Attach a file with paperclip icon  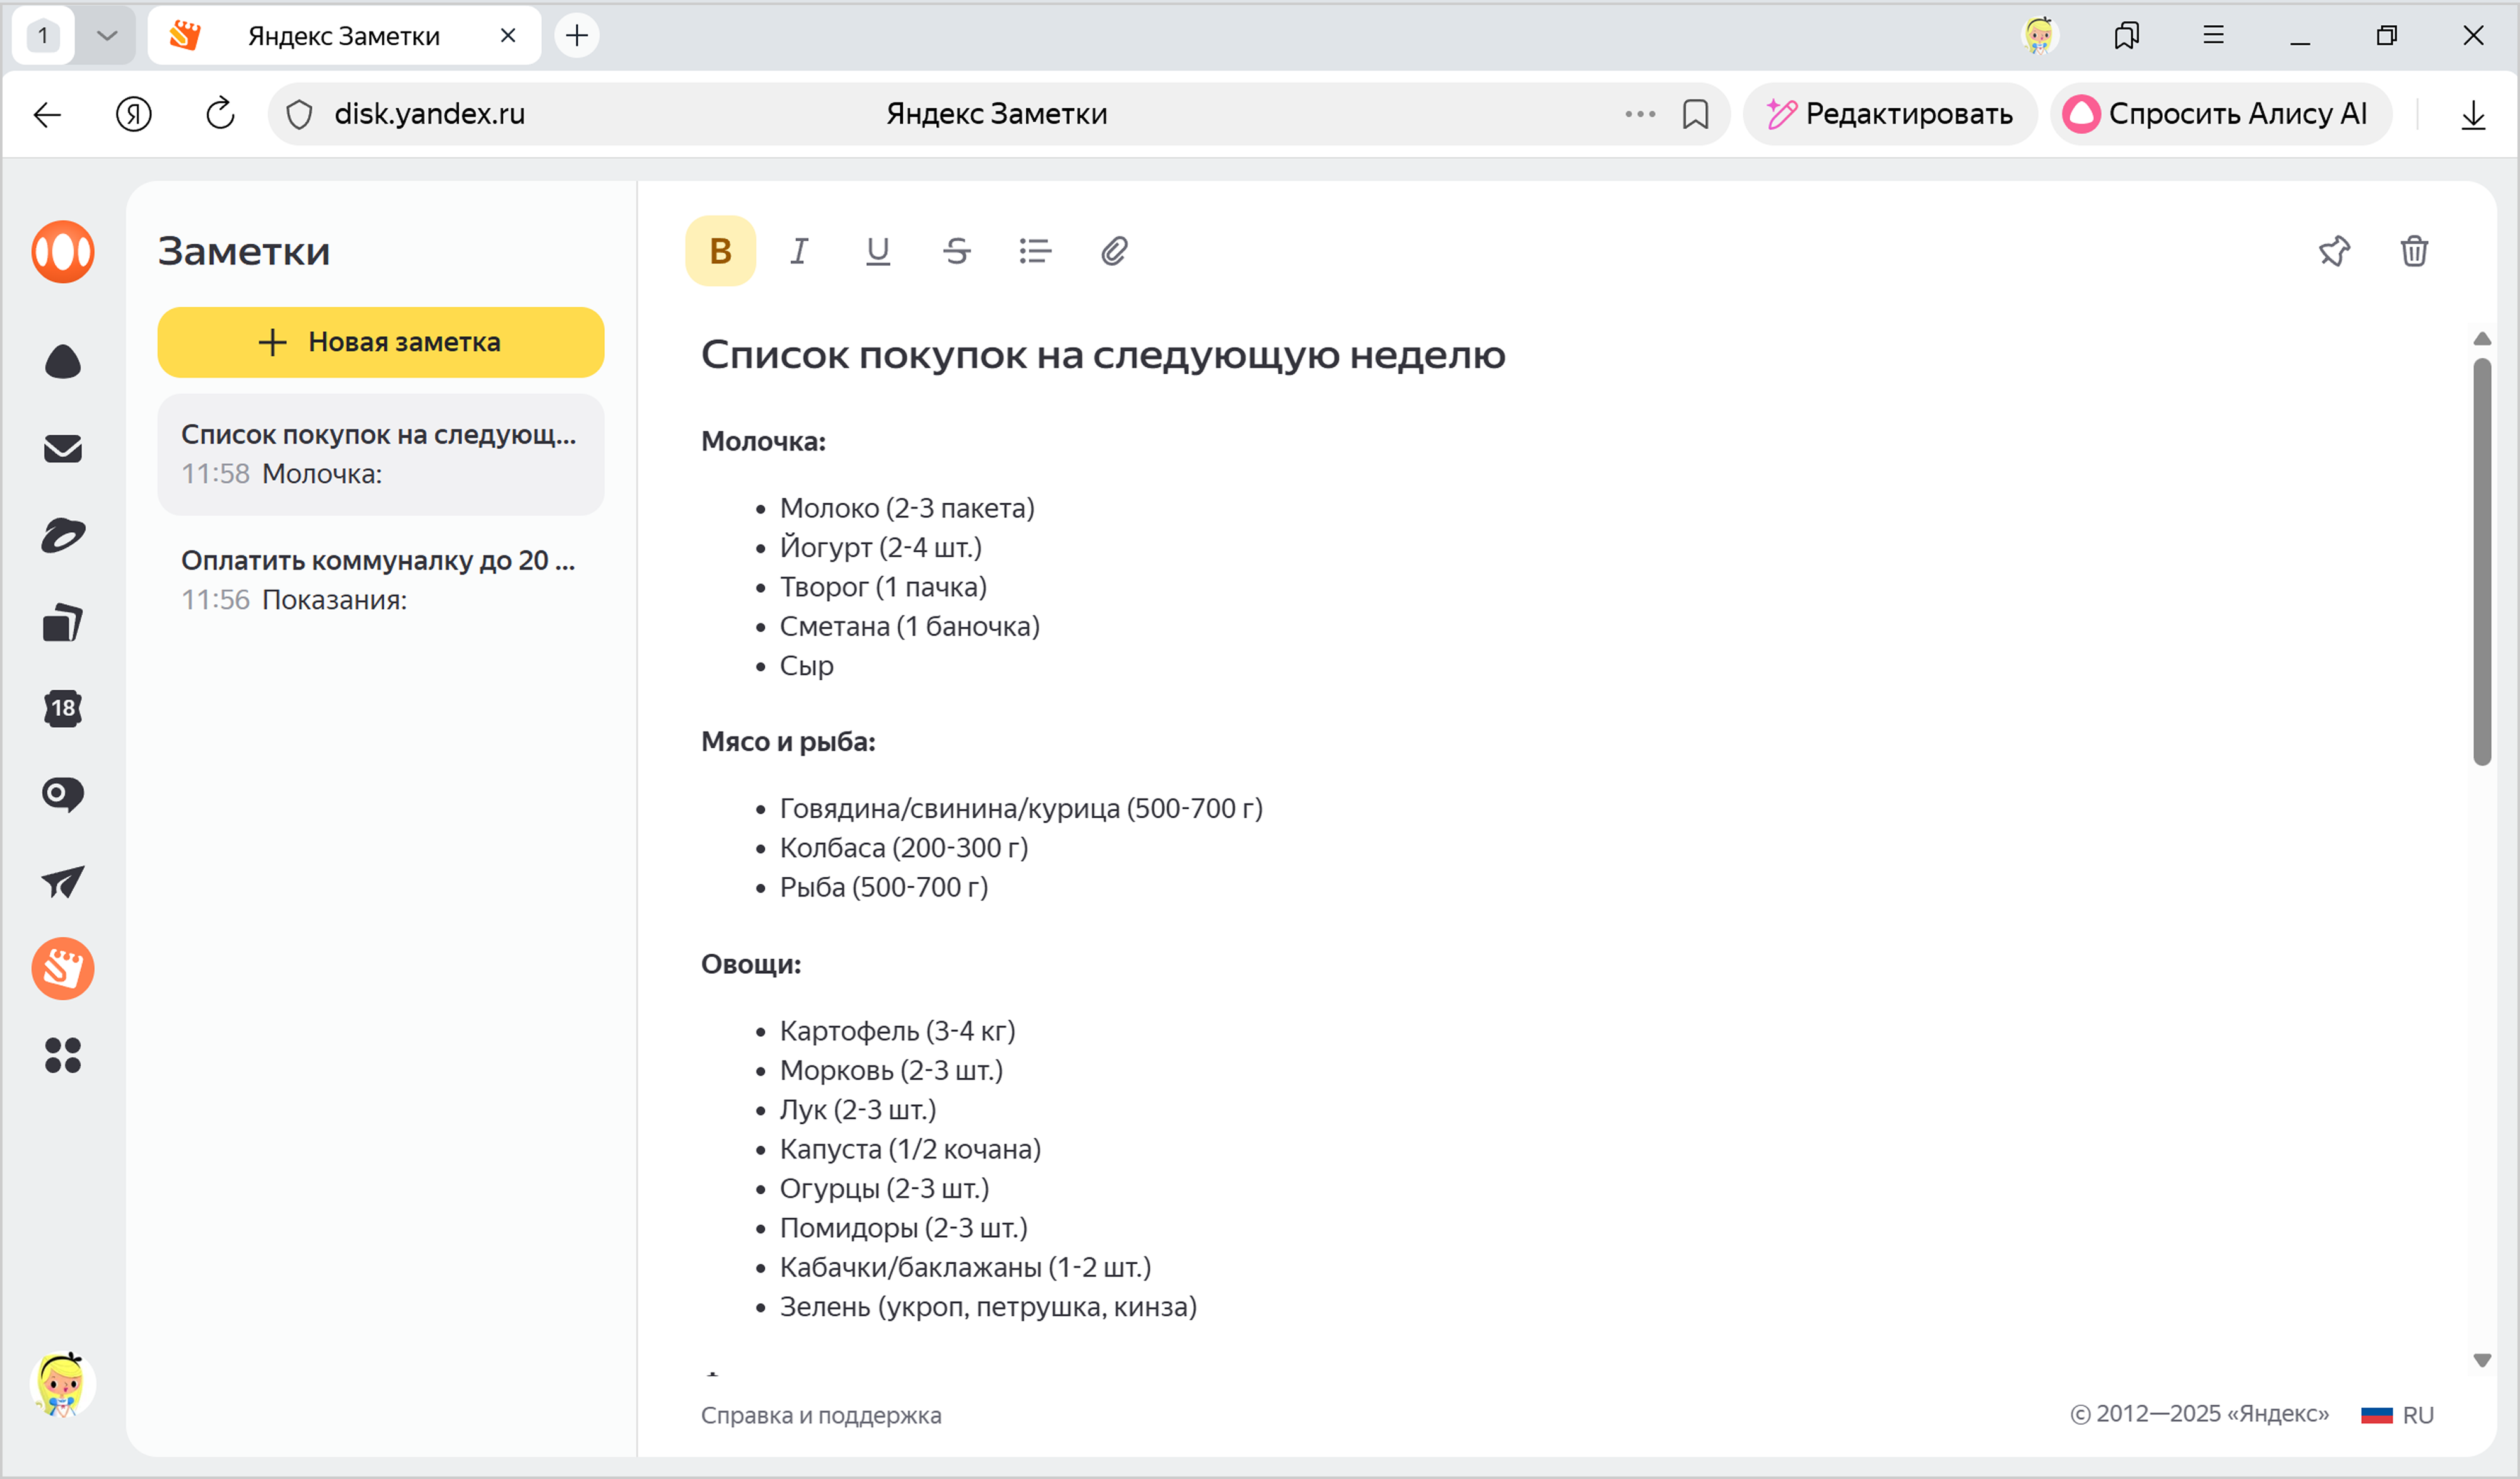1114,251
